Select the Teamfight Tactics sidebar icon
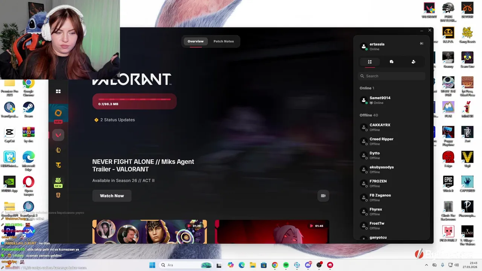This screenshot has height=271, width=482. pyautogui.click(x=58, y=165)
